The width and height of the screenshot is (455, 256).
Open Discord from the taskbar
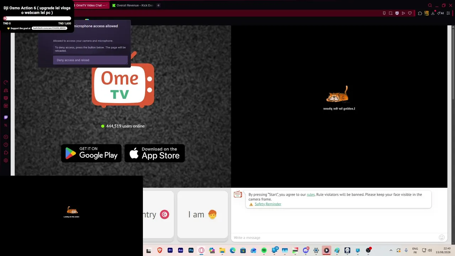tap(306, 250)
